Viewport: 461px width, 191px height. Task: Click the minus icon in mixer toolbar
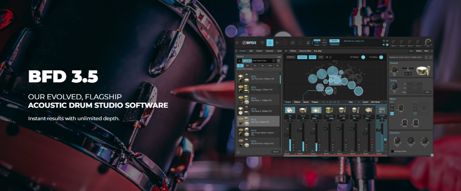(x=327, y=102)
